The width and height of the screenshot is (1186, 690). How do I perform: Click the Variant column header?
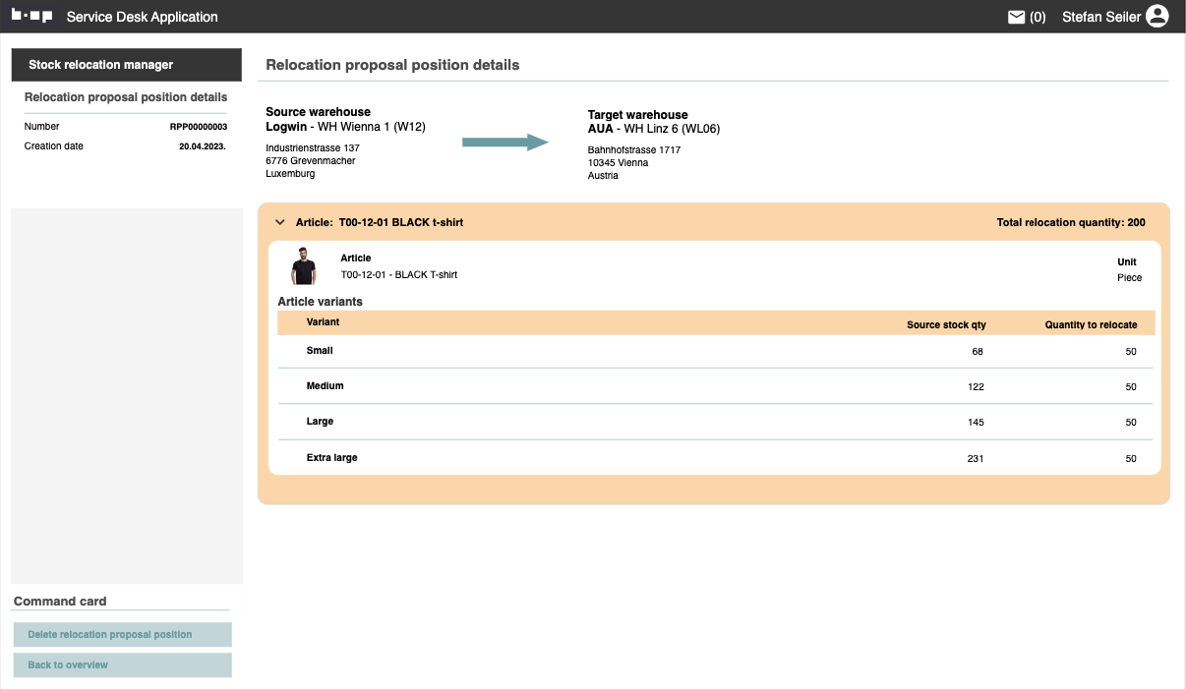pyautogui.click(x=323, y=322)
